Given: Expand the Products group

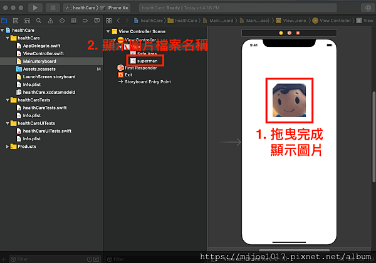Looking at the screenshot, I should pyautogui.click(x=8, y=147).
